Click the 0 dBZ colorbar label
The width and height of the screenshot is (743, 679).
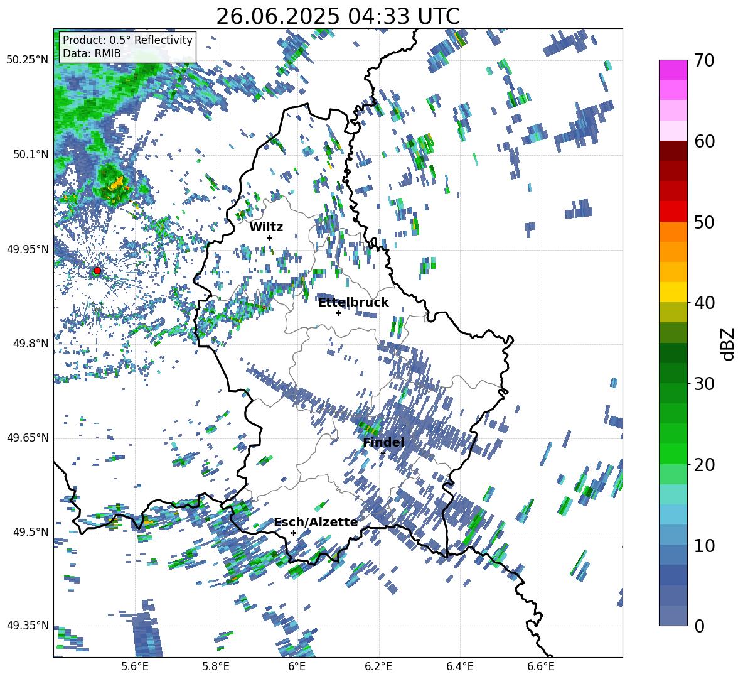coord(698,626)
